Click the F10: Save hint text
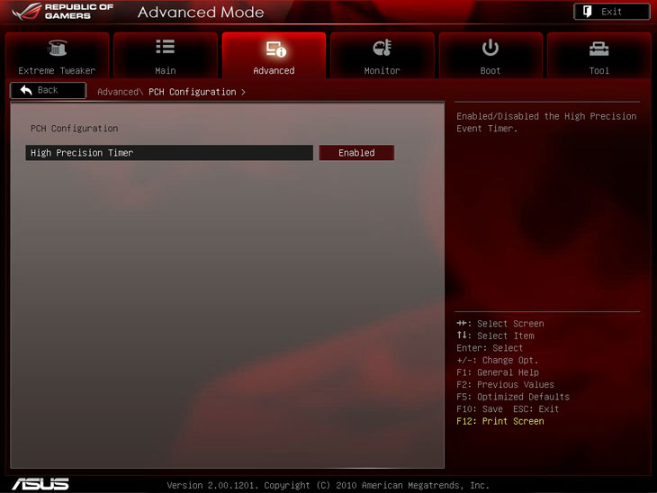Image resolution: width=657 pixels, height=493 pixels. coord(480,409)
